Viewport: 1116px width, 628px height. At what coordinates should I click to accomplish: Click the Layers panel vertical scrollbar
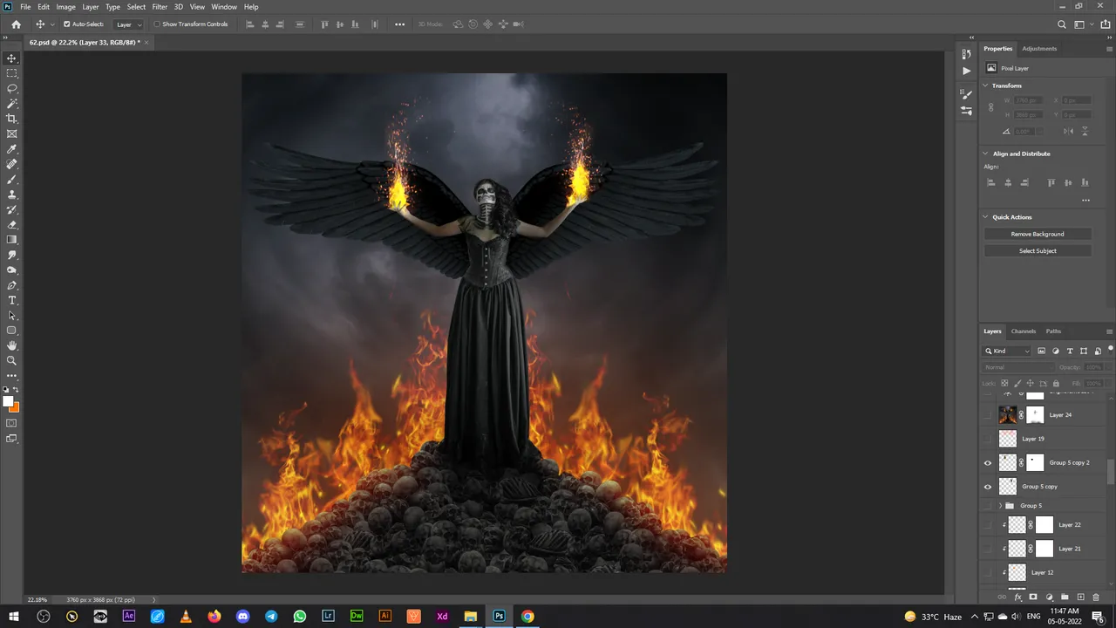pos(1110,471)
